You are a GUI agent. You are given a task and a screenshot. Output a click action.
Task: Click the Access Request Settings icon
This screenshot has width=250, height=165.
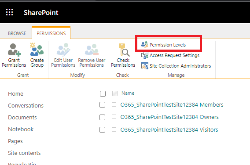click(145, 55)
